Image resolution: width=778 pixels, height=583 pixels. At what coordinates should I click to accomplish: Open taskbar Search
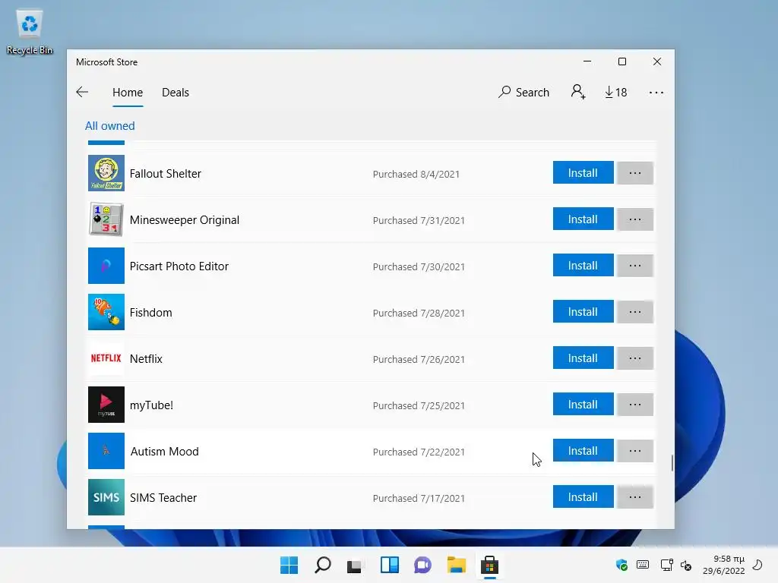pyautogui.click(x=322, y=565)
